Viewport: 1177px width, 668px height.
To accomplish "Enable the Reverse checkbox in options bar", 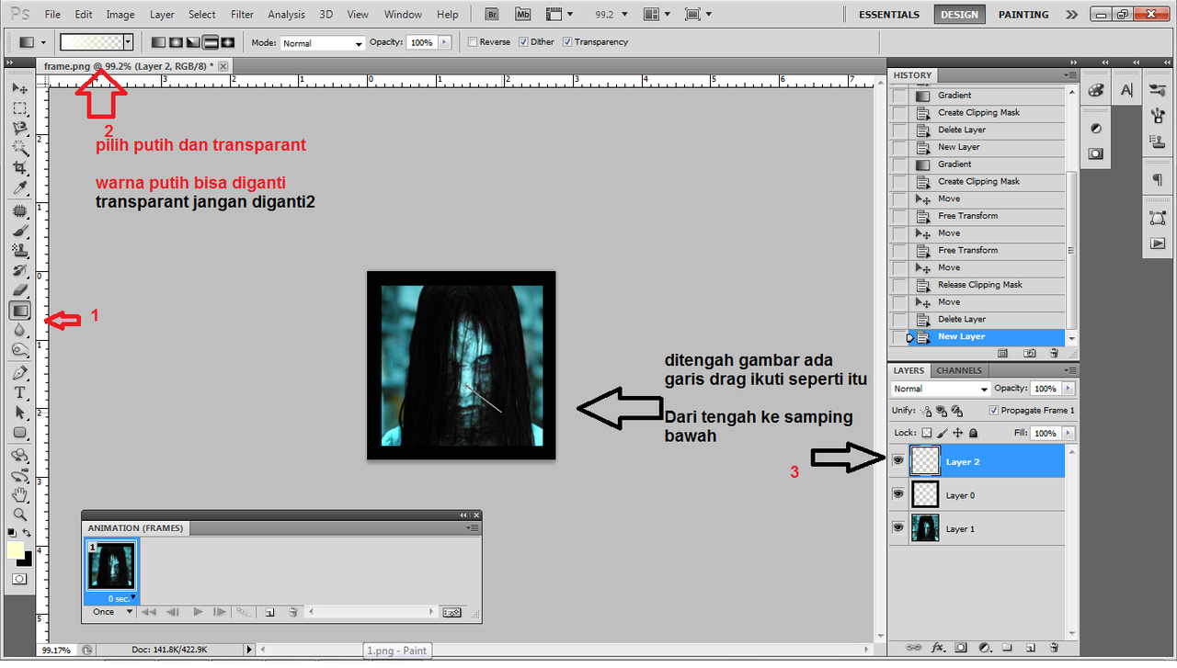I will click(472, 41).
